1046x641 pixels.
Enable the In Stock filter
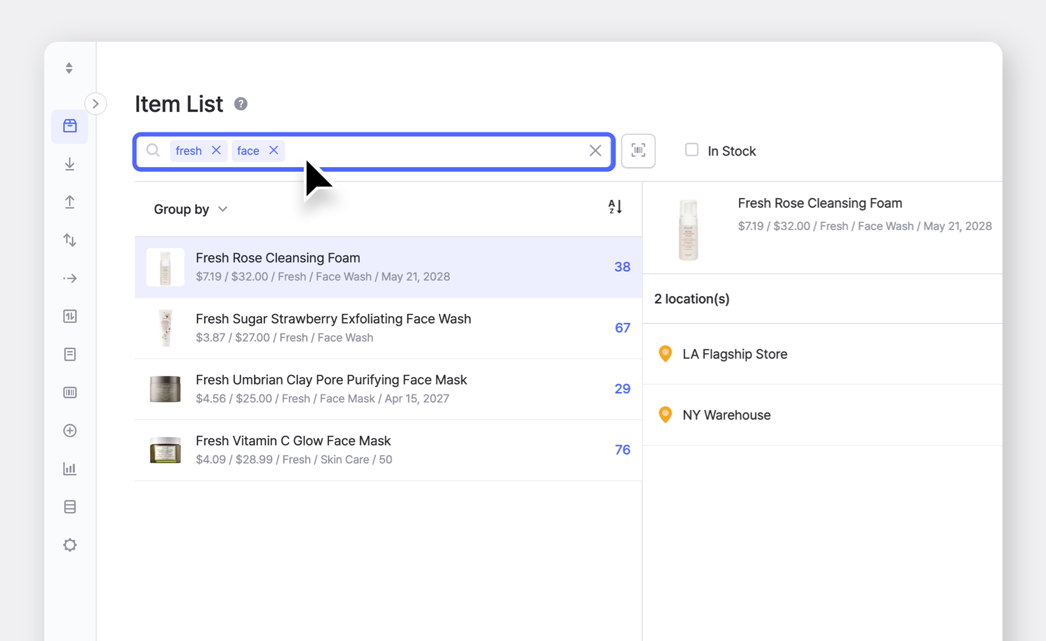691,150
